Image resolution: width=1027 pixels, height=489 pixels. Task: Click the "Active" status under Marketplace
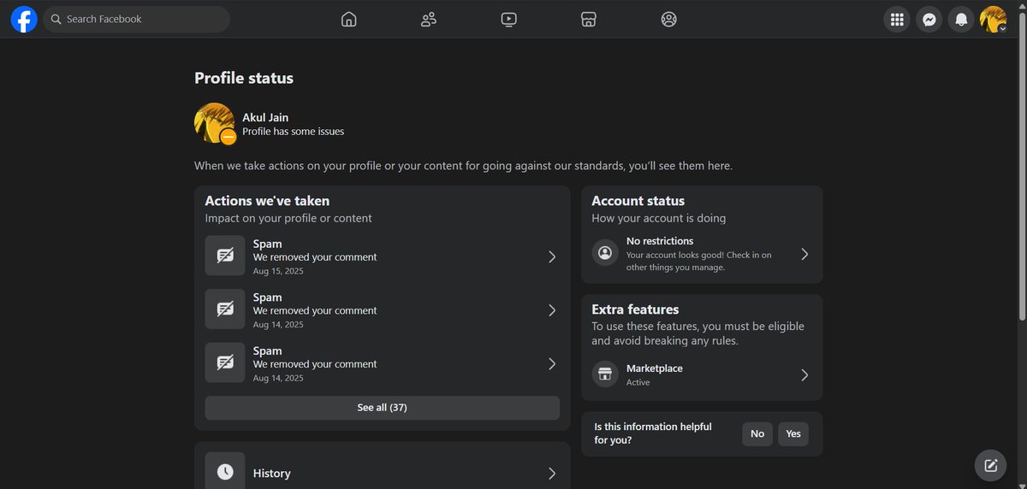point(638,382)
